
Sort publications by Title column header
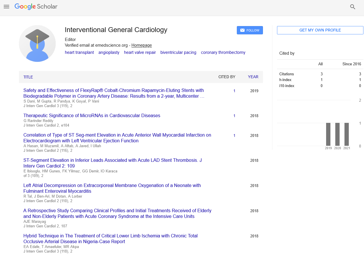(x=28, y=77)
